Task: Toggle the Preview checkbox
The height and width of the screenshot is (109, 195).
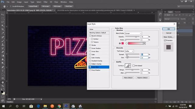Action: [x=165, y=40]
